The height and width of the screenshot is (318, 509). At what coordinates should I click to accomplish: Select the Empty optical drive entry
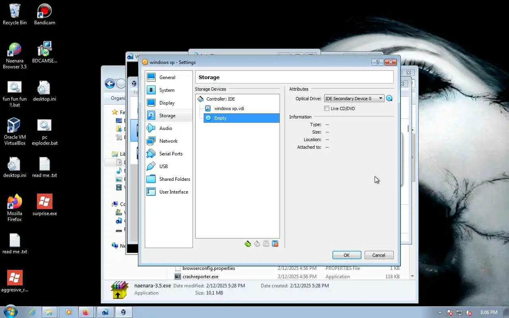point(241,118)
